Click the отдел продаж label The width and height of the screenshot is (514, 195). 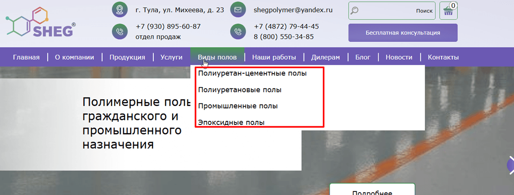tap(158, 37)
